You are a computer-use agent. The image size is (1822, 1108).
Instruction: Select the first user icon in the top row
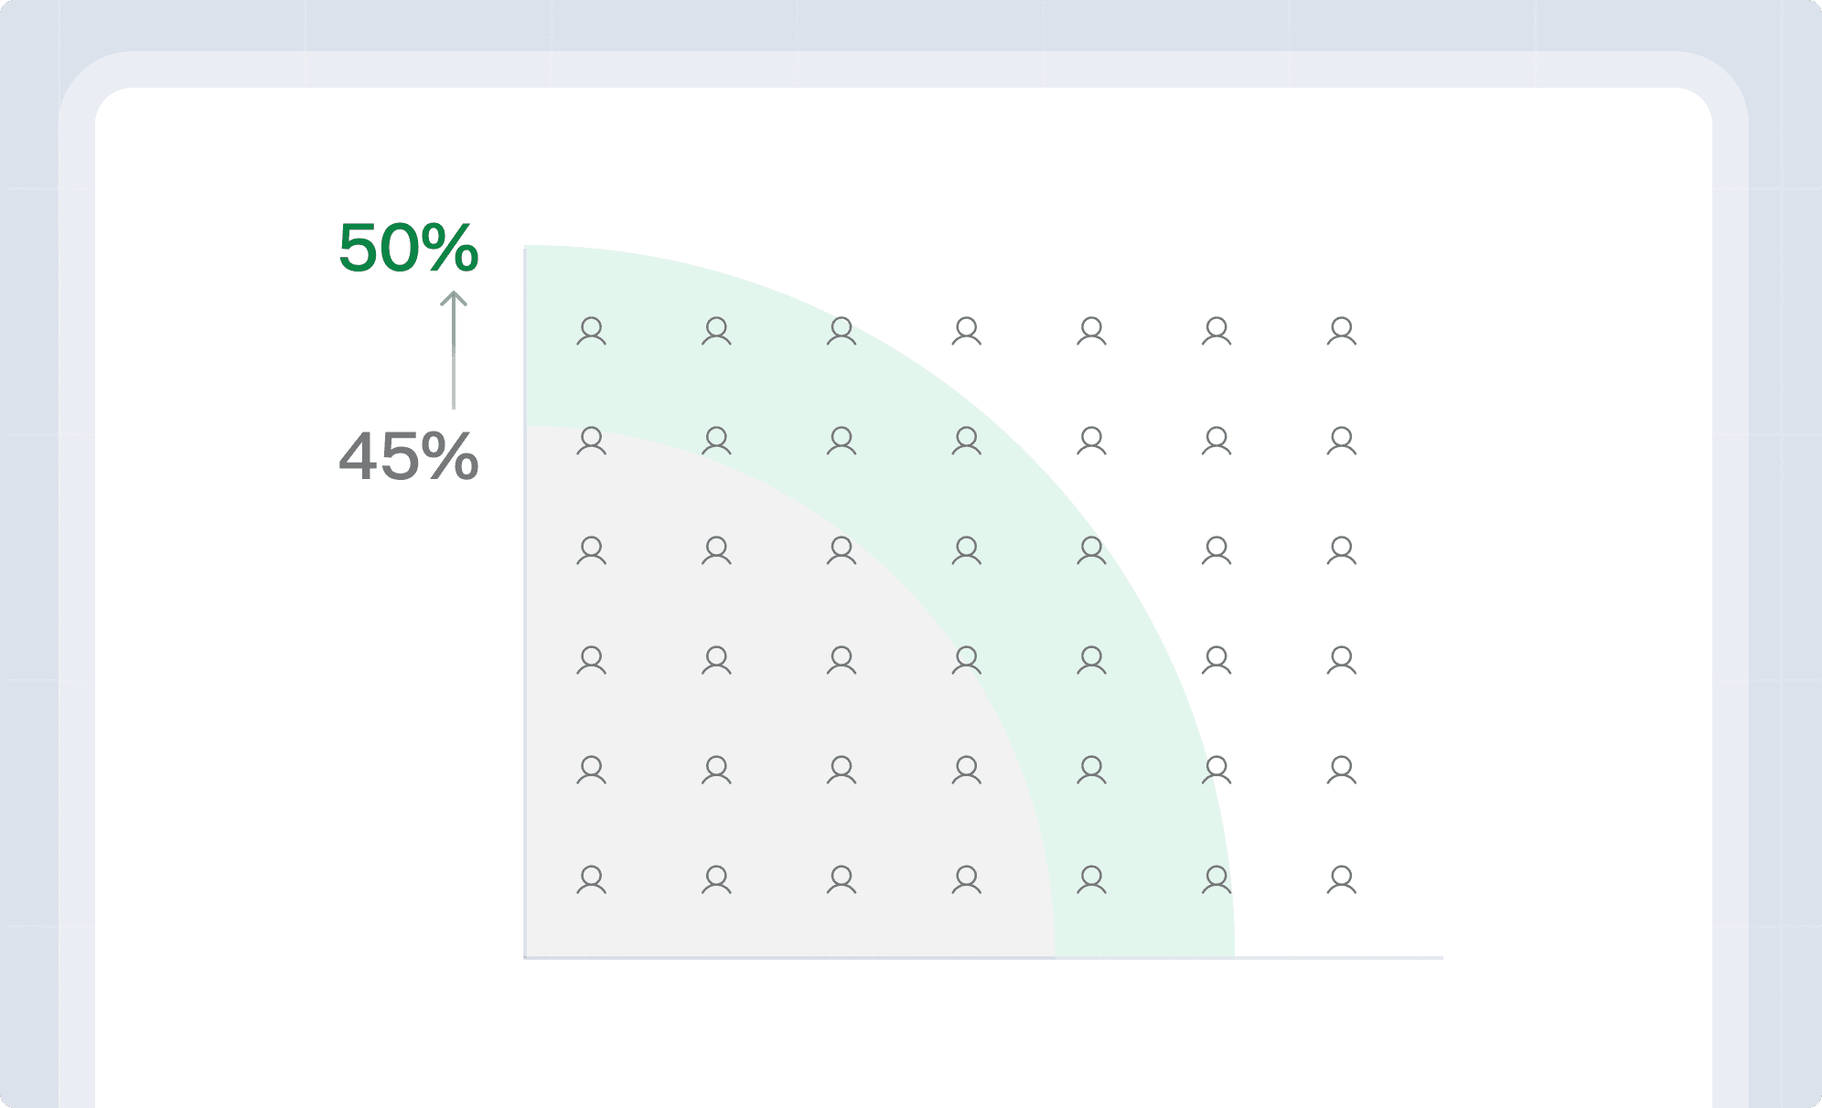592,331
